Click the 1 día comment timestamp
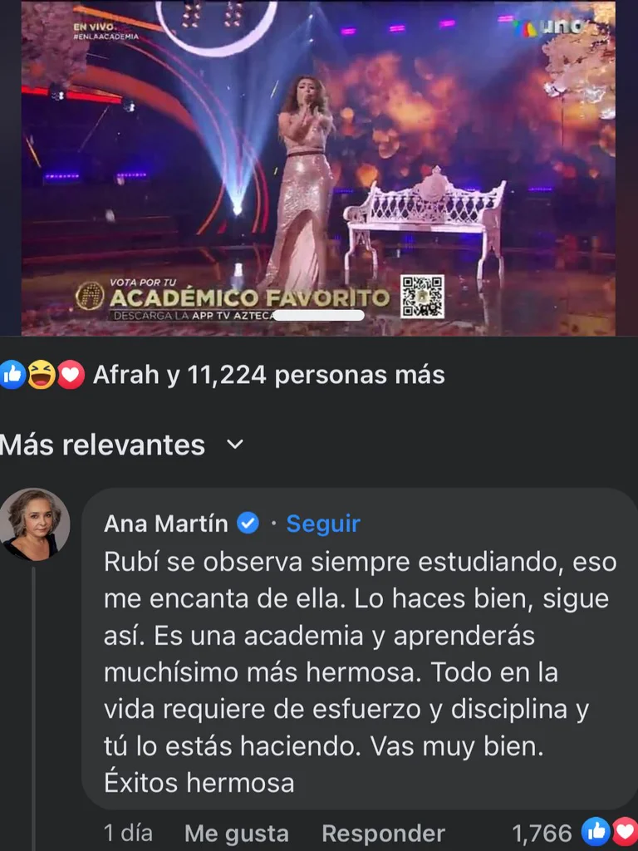 [x=128, y=833]
